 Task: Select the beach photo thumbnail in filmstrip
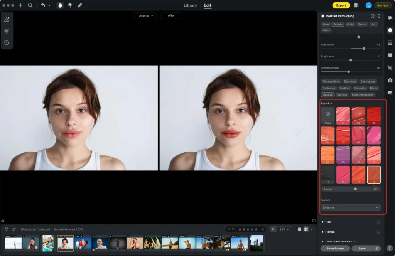pos(169,243)
